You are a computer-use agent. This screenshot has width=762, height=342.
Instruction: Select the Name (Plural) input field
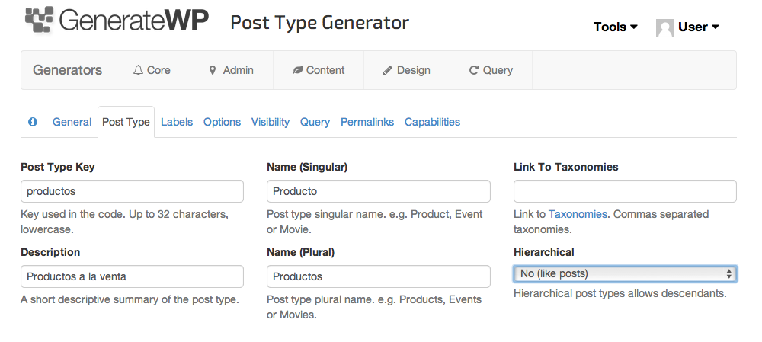[x=379, y=276]
